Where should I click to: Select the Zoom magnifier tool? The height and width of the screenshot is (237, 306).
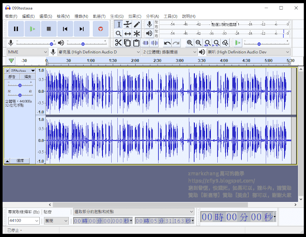(119, 34)
